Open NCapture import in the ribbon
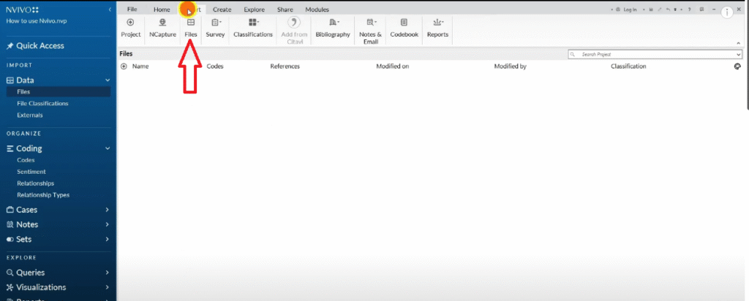749x301 pixels. point(162,28)
